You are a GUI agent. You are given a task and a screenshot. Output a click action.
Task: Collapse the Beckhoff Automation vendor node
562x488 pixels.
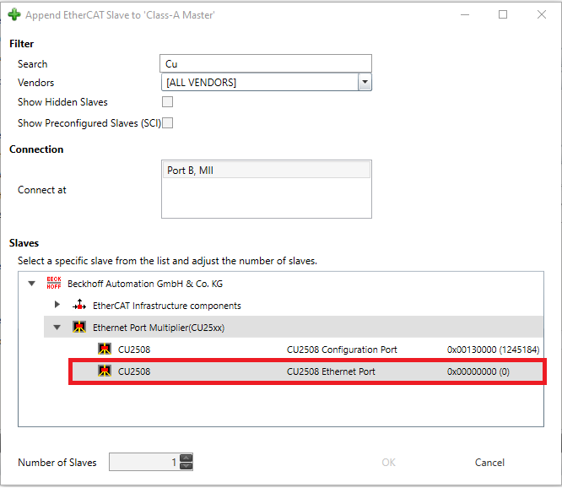point(31,284)
